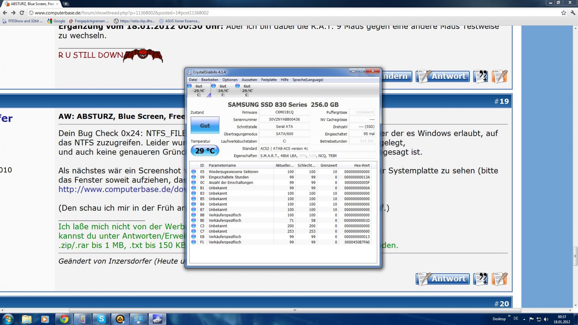Show hidden system tray icons
The height and width of the screenshot is (325, 578).
pos(524,319)
